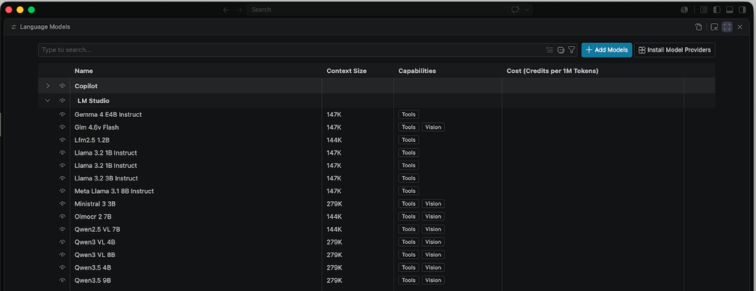Toggle eye icon for Ministral 3 3B
Viewport: 756px width, 291px height.
(62, 203)
